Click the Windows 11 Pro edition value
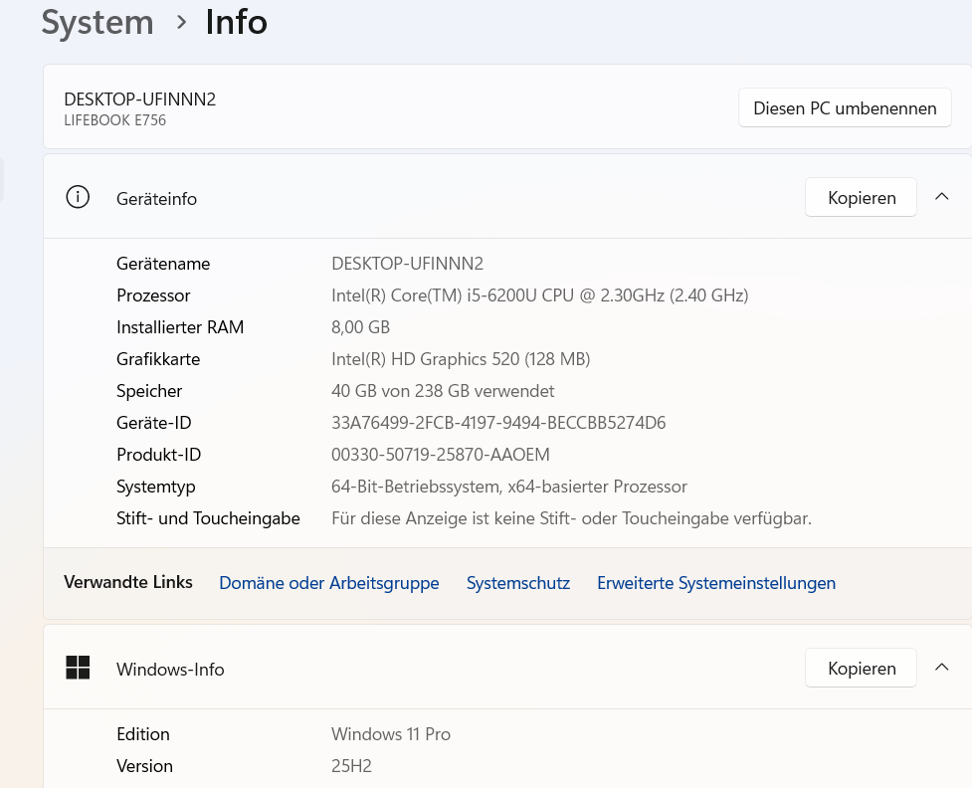The height and width of the screenshot is (788, 972). (x=391, y=734)
